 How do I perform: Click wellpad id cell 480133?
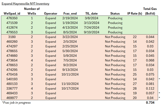[12, 84]
